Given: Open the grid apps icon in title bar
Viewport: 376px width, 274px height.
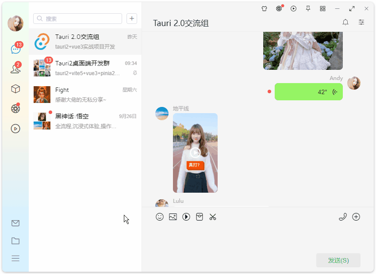Looking at the screenshot, I should (323, 9).
